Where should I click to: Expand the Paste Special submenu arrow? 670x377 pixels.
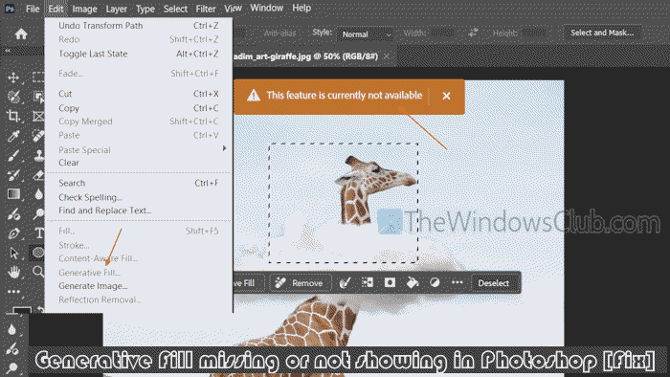coord(224,148)
